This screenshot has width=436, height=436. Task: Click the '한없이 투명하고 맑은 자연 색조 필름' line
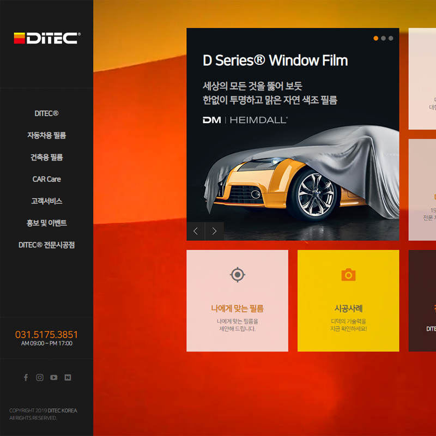click(270, 100)
